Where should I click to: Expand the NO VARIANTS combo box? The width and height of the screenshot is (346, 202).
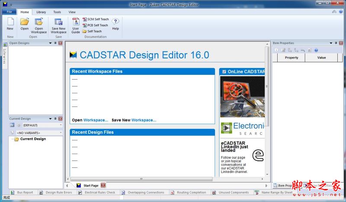[x=61, y=133]
